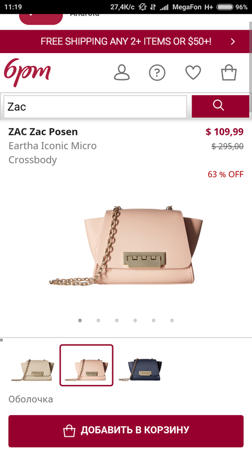252x449 pixels.
Task: Jump to the last image carousel dot
Action: [x=172, y=321]
